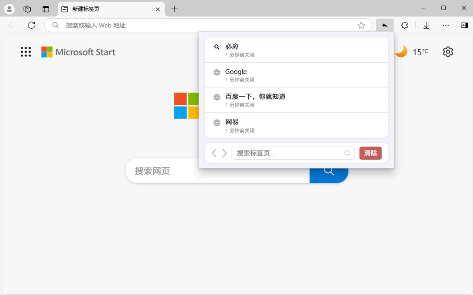Viewport: 473px width, 295px height.
Task: Open the profile avatar icon
Action: pyautogui.click(x=9, y=9)
